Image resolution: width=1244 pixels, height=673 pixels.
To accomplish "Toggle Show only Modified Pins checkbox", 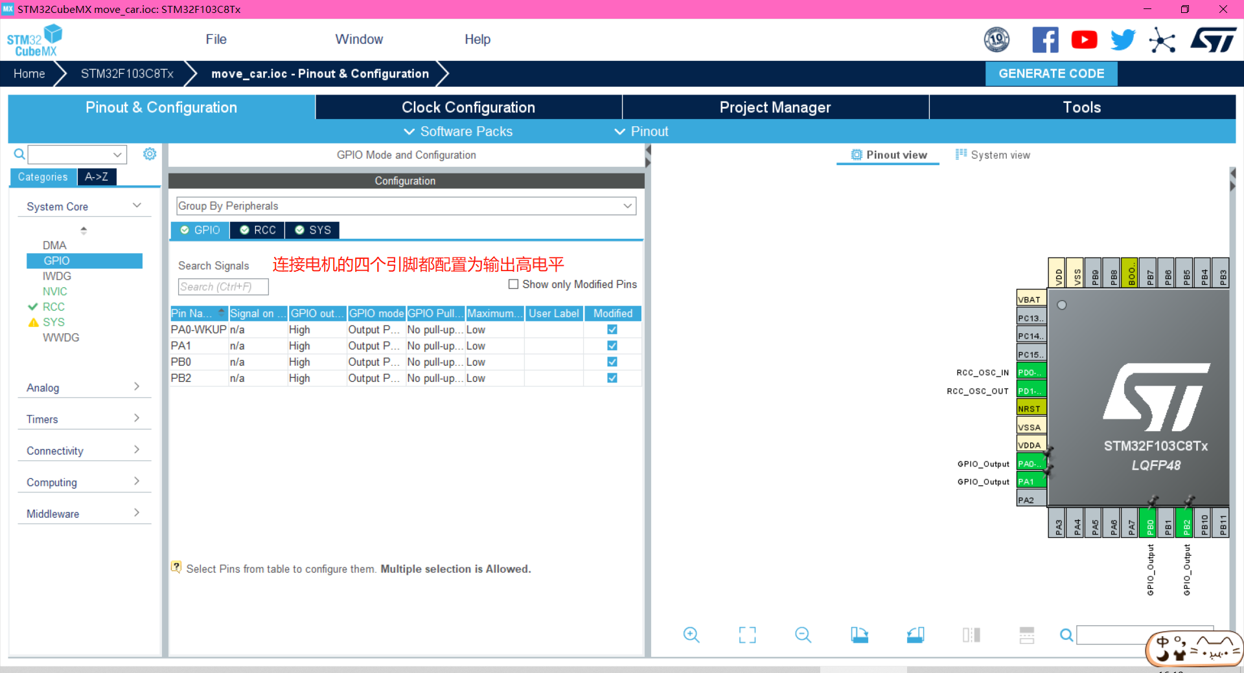I will click(x=513, y=284).
